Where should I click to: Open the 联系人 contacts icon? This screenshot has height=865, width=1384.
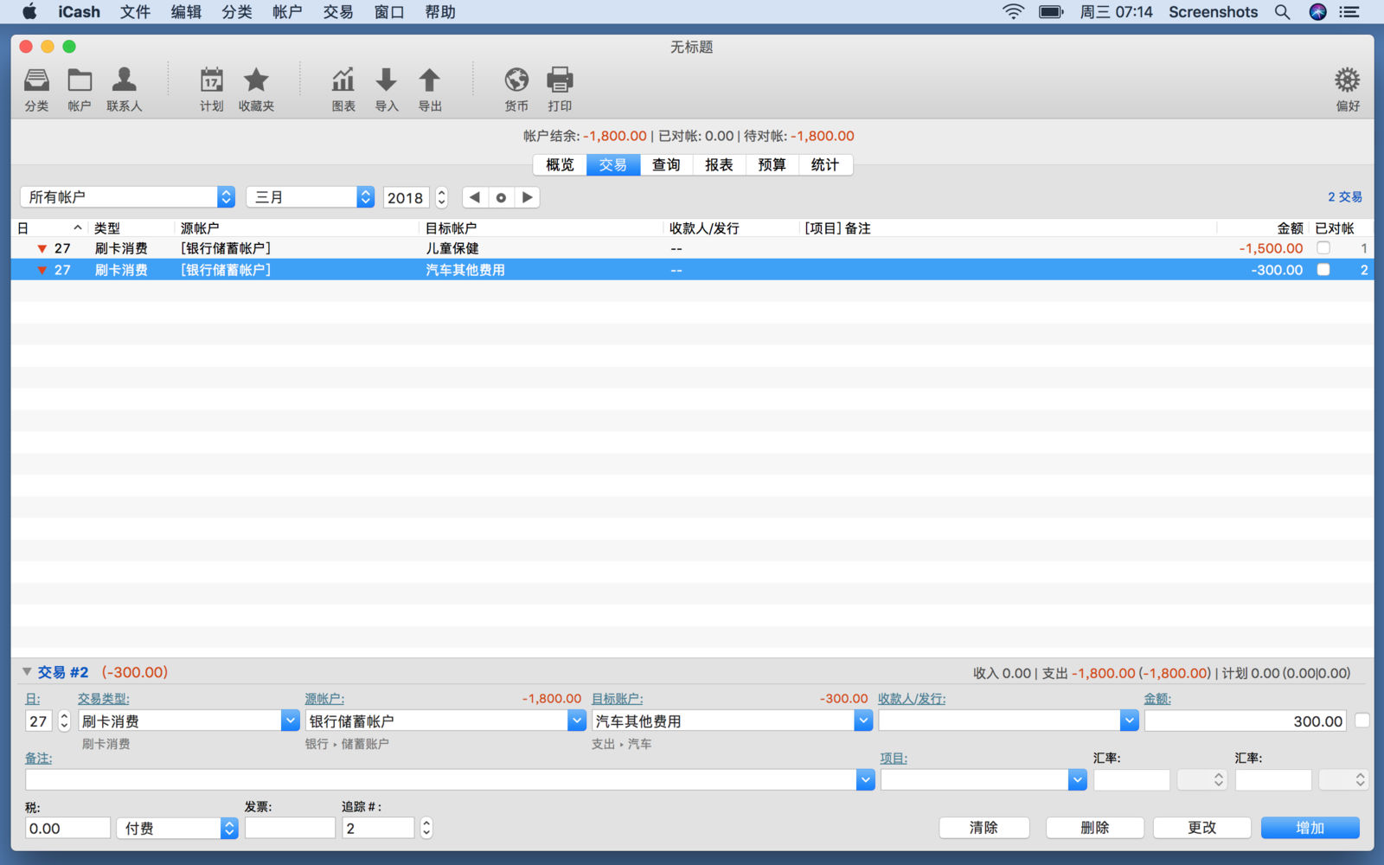(x=125, y=88)
